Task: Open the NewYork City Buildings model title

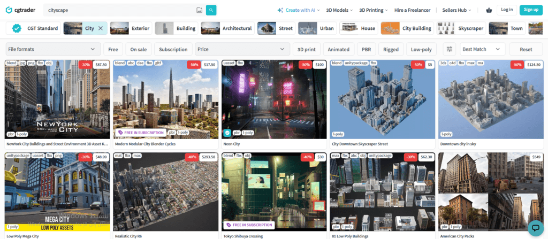Action: tap(57, 144)
